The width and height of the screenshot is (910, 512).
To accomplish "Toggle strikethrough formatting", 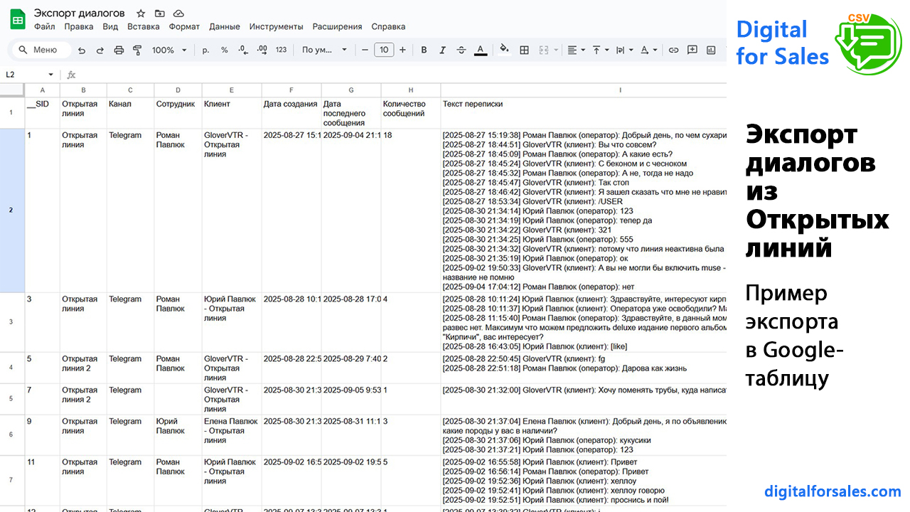I will 461,50.
